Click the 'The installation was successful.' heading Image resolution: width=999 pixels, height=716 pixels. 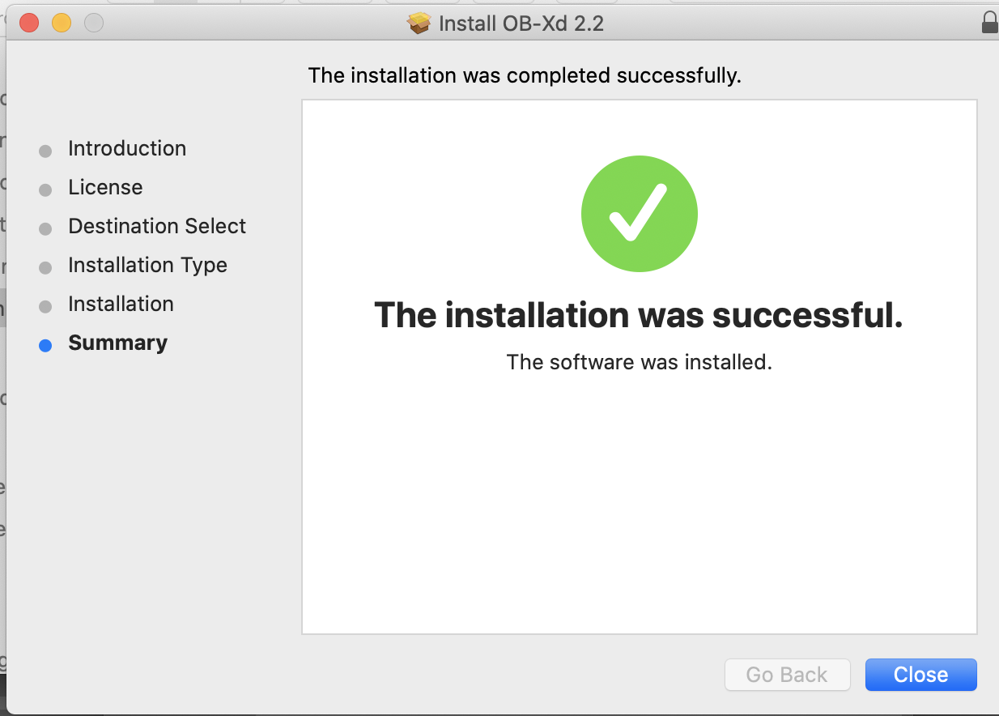coord(638,314)
